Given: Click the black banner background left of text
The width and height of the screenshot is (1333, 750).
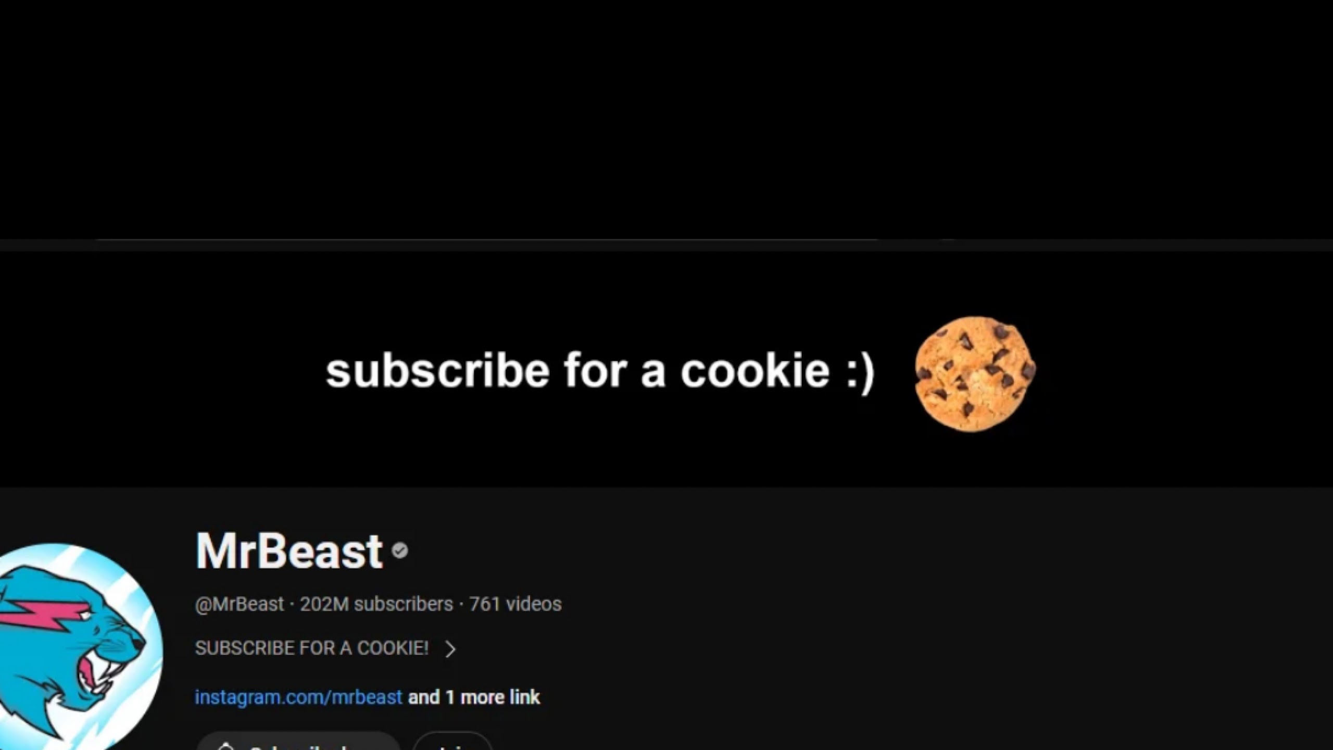Looking at the screenshot, I should [x=156, y=370].
